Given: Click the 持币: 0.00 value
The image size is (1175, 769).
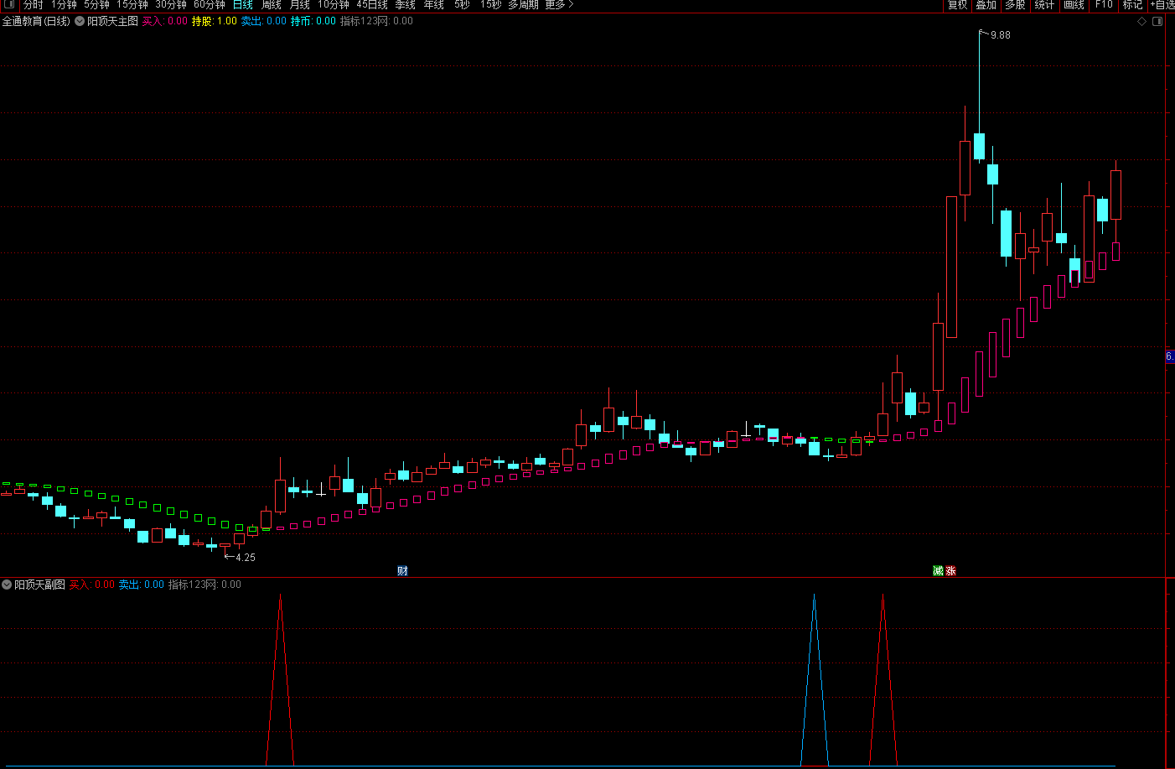Looking at the screenshot, I should [x=313, y=21].
